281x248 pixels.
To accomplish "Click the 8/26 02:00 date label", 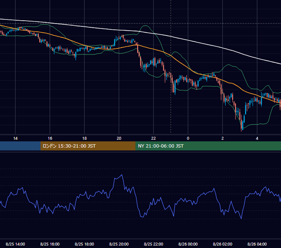I will pyautogui.click(x=223, y=244).
